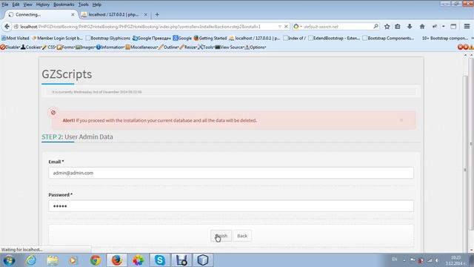
Task: Open the Edit menu
Action: pos(16,4)
